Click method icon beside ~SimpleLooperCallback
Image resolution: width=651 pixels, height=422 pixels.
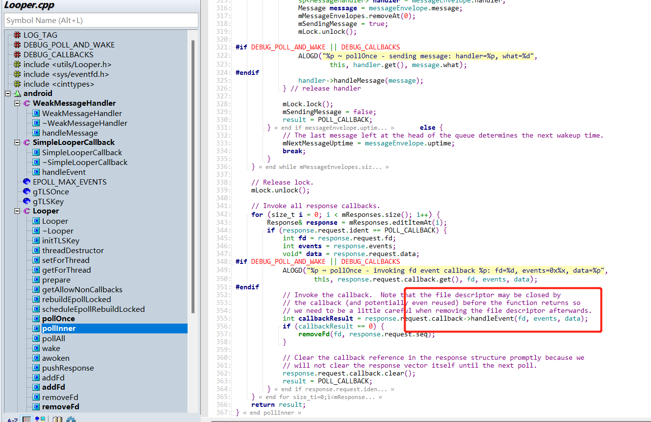coord(36,162)
